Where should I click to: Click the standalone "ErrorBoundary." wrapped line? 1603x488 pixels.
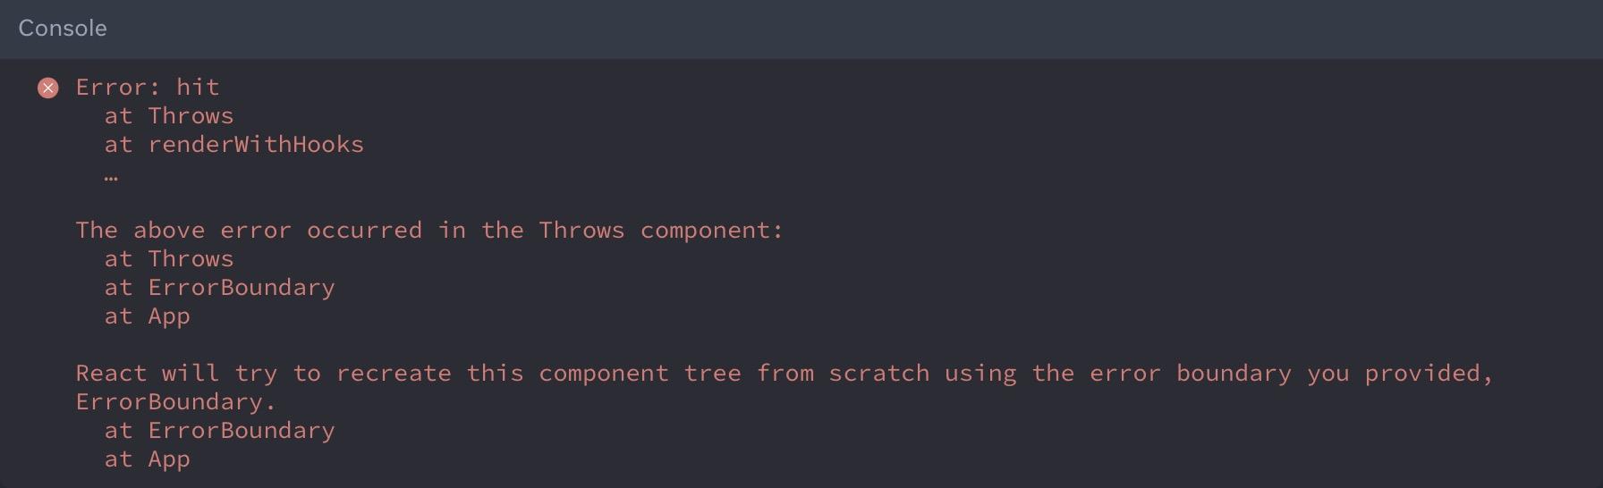click(x=175, y=402)
